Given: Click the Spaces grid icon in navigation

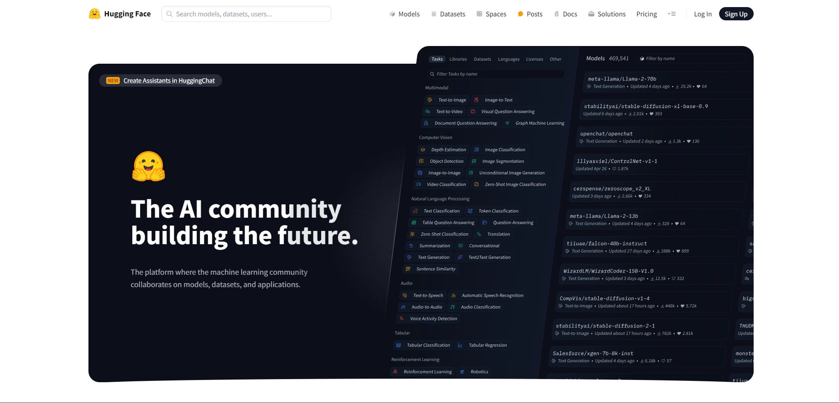Looking at the screenshot, I should tap(479, 14).
